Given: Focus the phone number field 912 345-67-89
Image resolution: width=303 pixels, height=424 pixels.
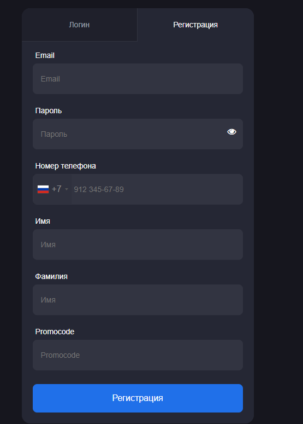Looking at the screenshot, I should 157,189.
